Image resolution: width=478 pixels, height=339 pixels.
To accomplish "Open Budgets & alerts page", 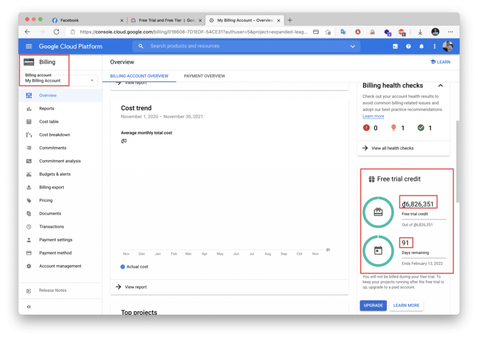I will [x=55, y=174].
